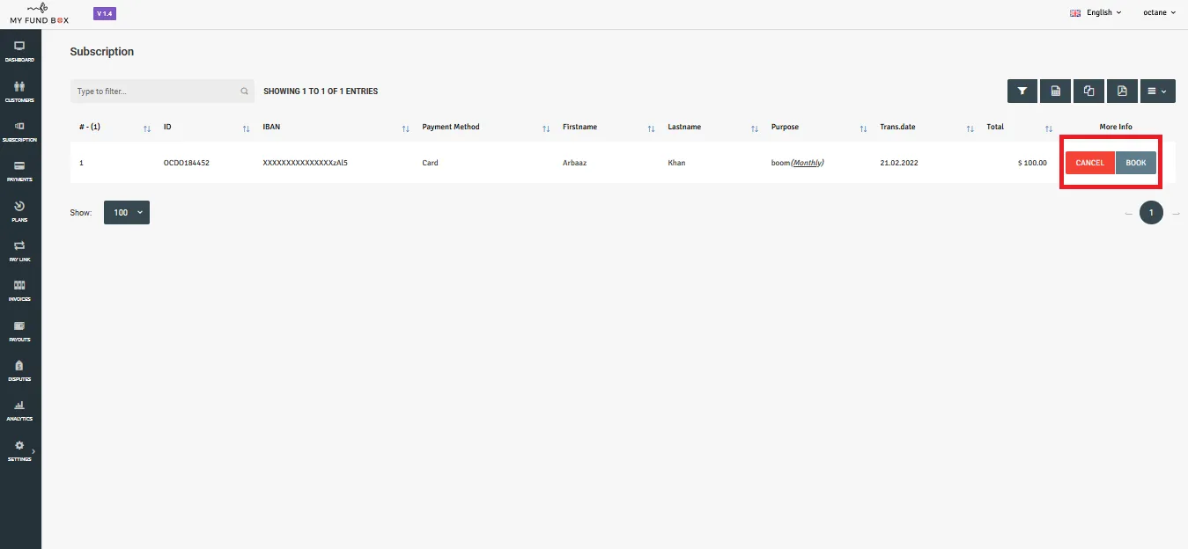
Task: Go to Invoices in the sidebar
Action: click(19, 290)
